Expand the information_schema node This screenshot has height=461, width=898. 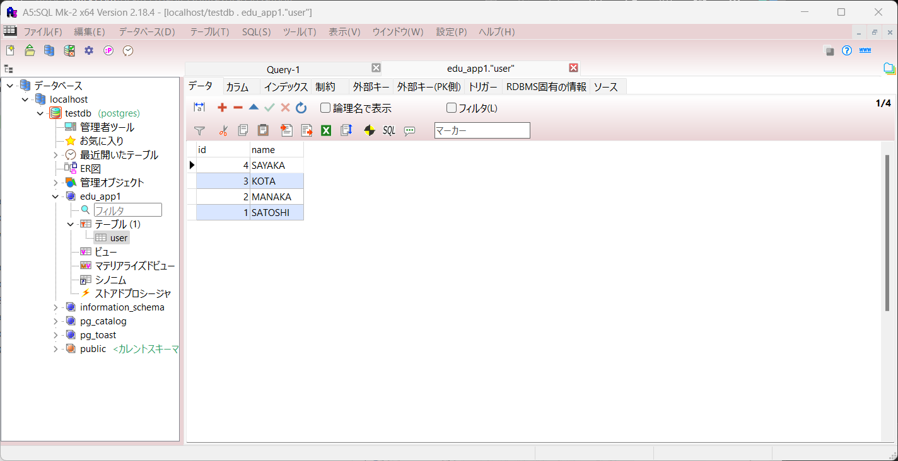point(55,307)
